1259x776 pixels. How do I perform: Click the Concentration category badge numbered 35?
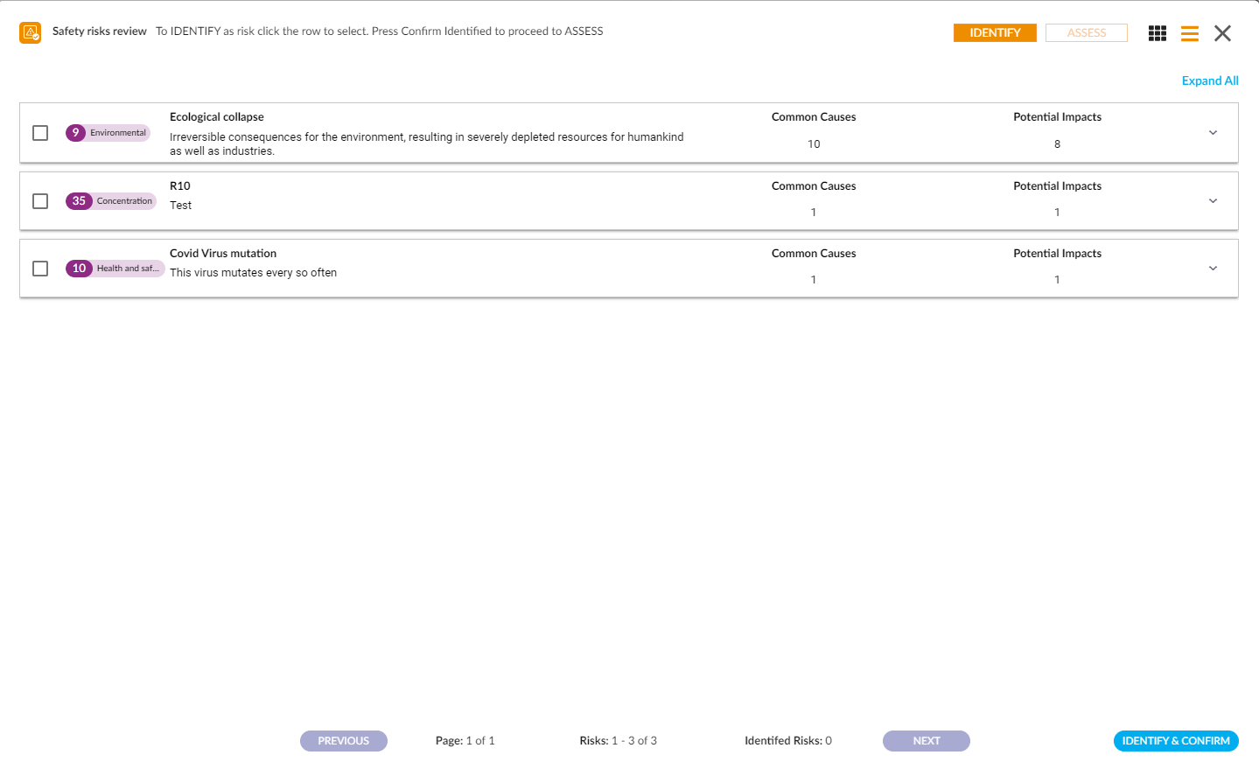point(111,201)
